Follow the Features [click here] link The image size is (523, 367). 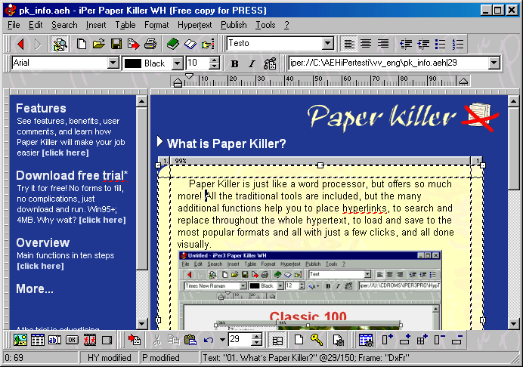tap(65, 153)
